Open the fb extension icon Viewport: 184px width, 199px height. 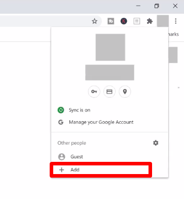click(111, 21)
